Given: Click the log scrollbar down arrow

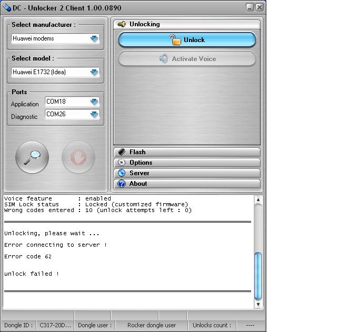Looking at the screenshot, I should click(x=258, y=304).
